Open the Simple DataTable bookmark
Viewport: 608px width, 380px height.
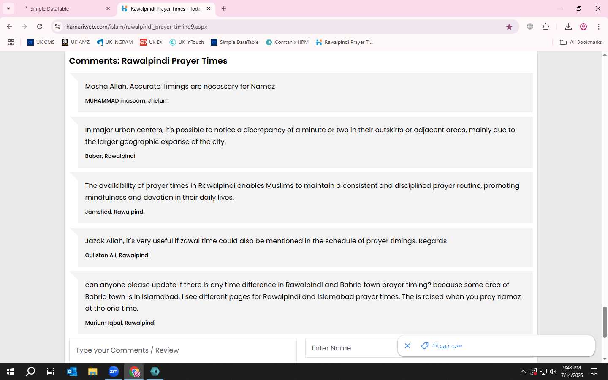235,42
